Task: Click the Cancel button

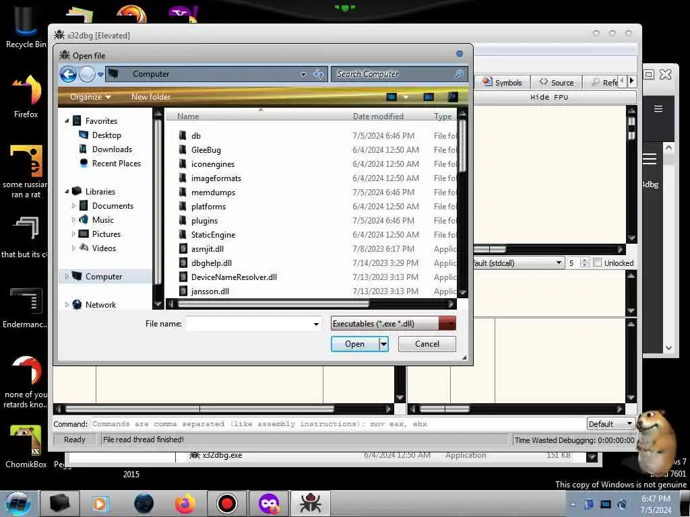Action: pos(427,344)
